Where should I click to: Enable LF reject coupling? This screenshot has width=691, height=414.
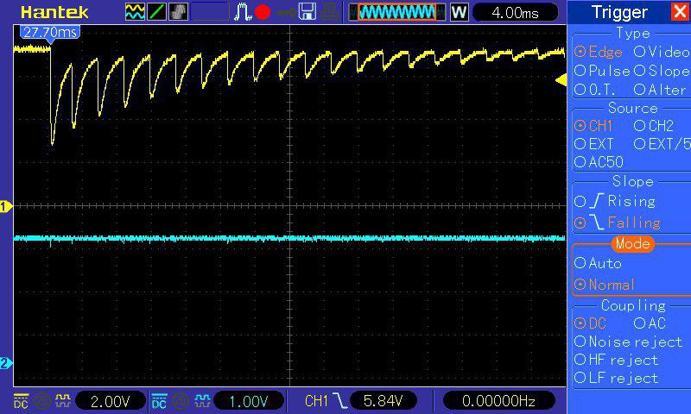point(616,378)
